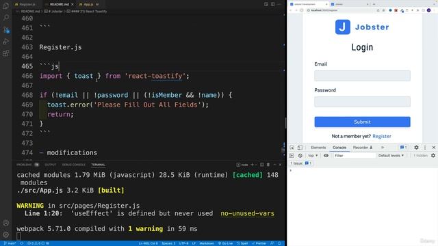Open the DevTools Recorder tab

click(x=362, y=148)
